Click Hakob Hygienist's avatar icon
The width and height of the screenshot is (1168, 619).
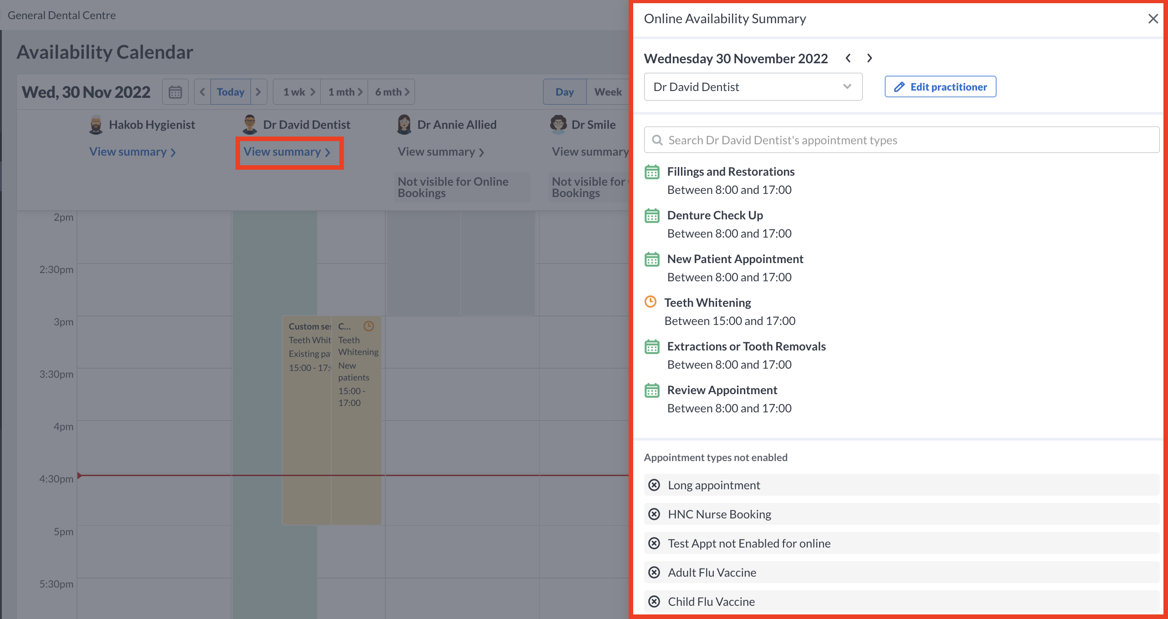point(96,124)
